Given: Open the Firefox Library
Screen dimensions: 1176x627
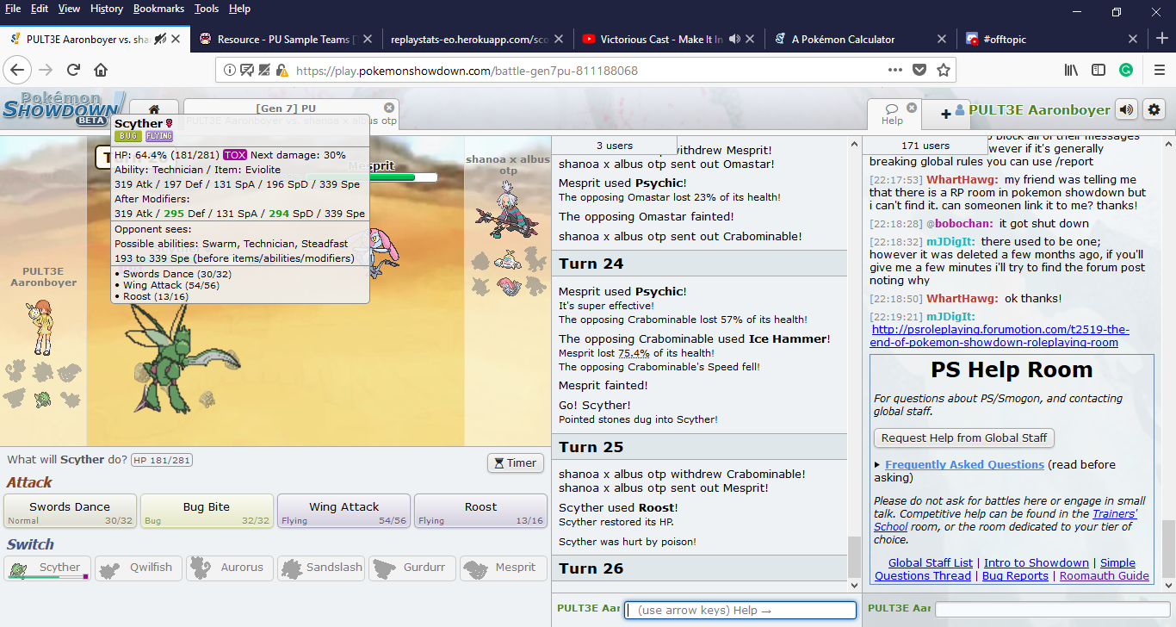Looking at the screenshot, I should [1072, 71].
